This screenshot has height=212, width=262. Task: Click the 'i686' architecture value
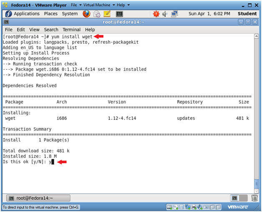(x=62, y=118)
